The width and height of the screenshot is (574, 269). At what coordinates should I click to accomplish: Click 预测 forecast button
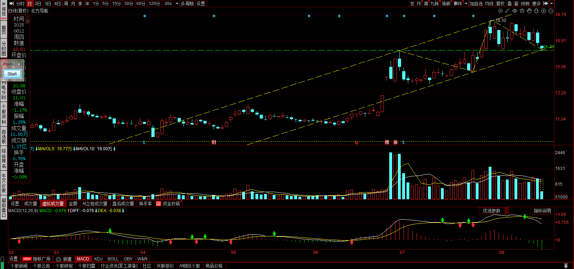[525, 4]
